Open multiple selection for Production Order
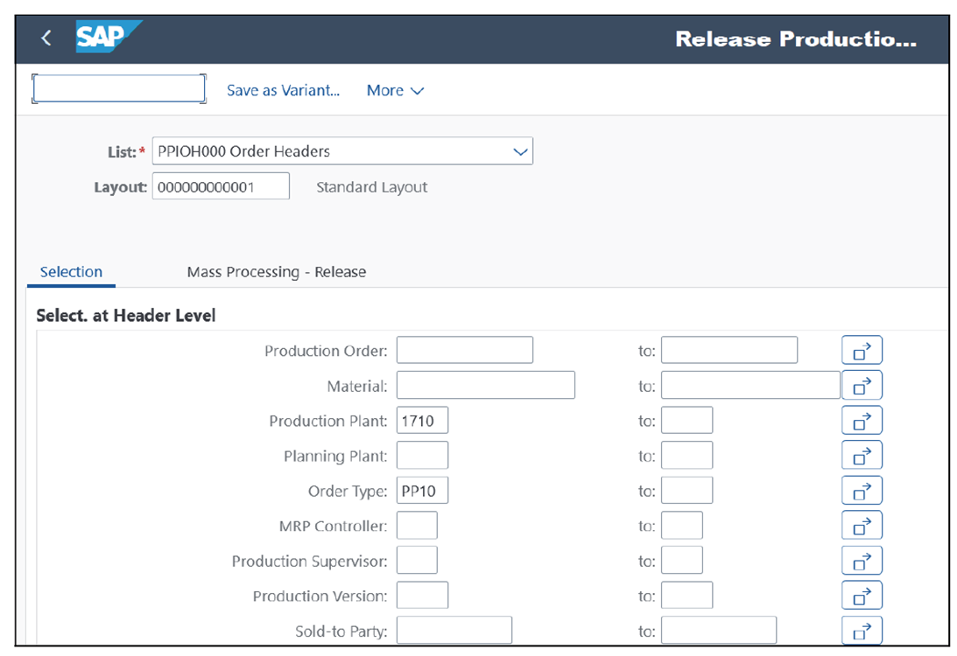The image size is (957, 656). pyautogui.click(x=862, y=350)
